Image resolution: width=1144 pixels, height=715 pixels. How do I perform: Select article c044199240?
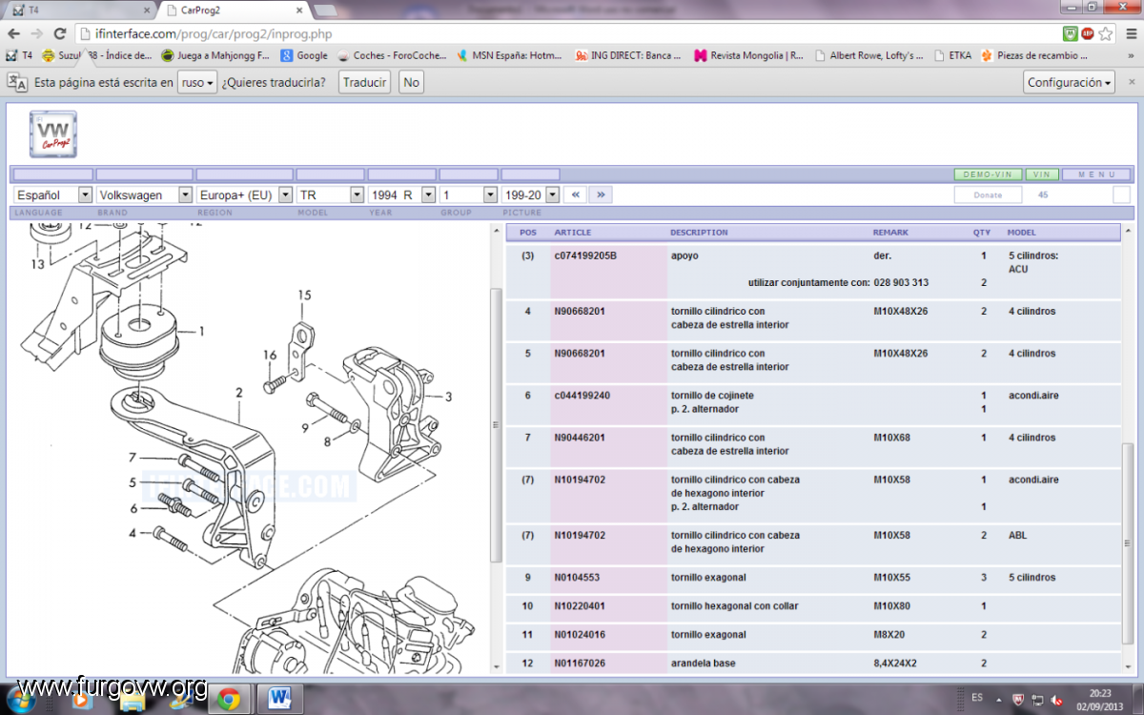coord(582,396)
